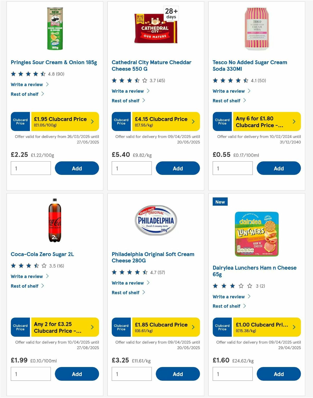Click the arrow on Philadelphia £1.85 offer banner

(193, 327)
